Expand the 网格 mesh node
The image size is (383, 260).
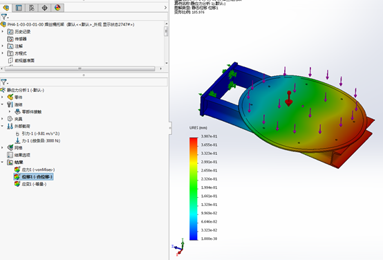click(x=3, y=148)
